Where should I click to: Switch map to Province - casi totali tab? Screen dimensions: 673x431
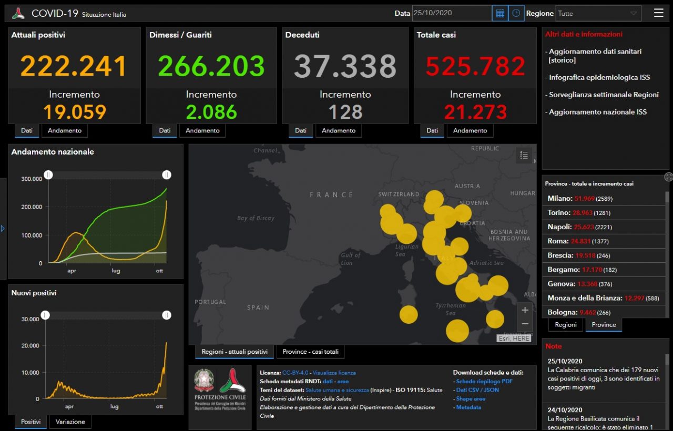311,352
